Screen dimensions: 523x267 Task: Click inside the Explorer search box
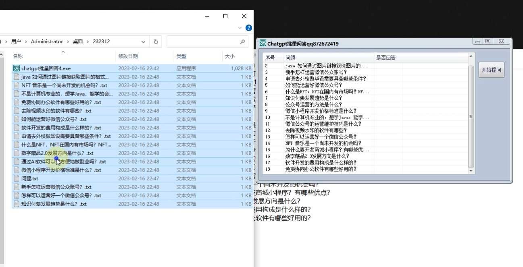click(x=202, y=41)
